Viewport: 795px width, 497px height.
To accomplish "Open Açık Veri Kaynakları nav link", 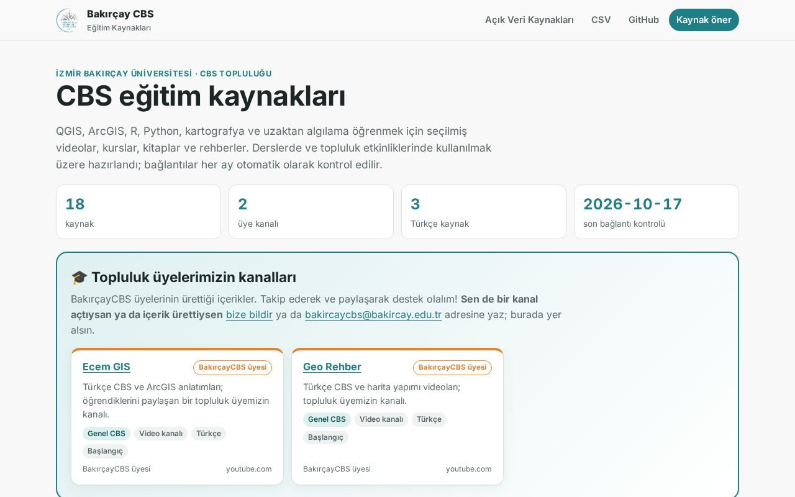I will tap(529, 20).
